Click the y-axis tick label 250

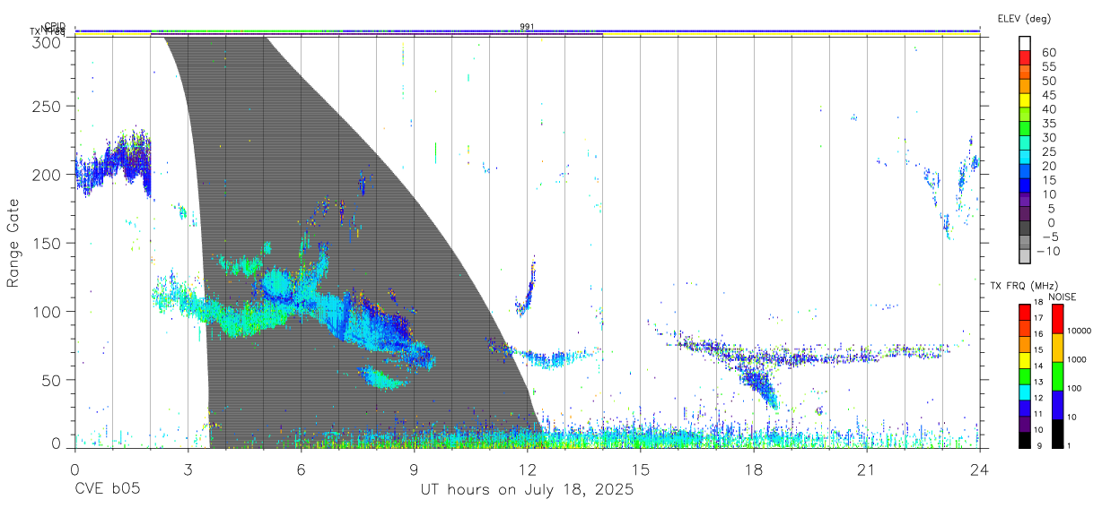coord(47,106)
